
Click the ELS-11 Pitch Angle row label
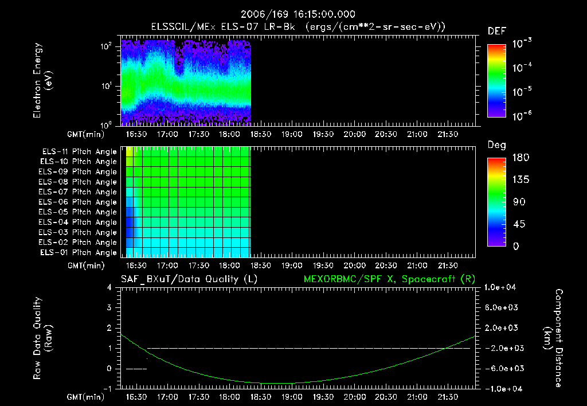click(x=79, y=152)
